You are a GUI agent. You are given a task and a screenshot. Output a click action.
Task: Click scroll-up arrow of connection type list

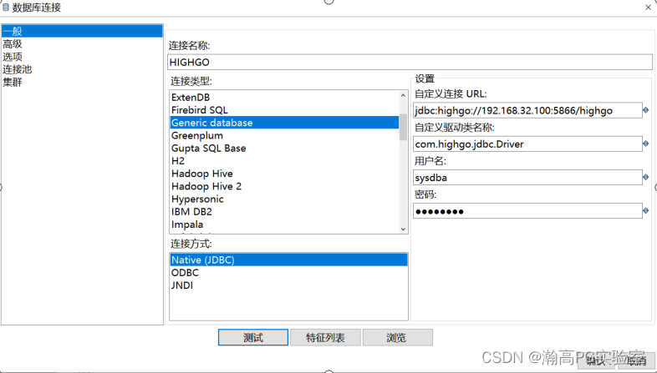pos(403,95)
